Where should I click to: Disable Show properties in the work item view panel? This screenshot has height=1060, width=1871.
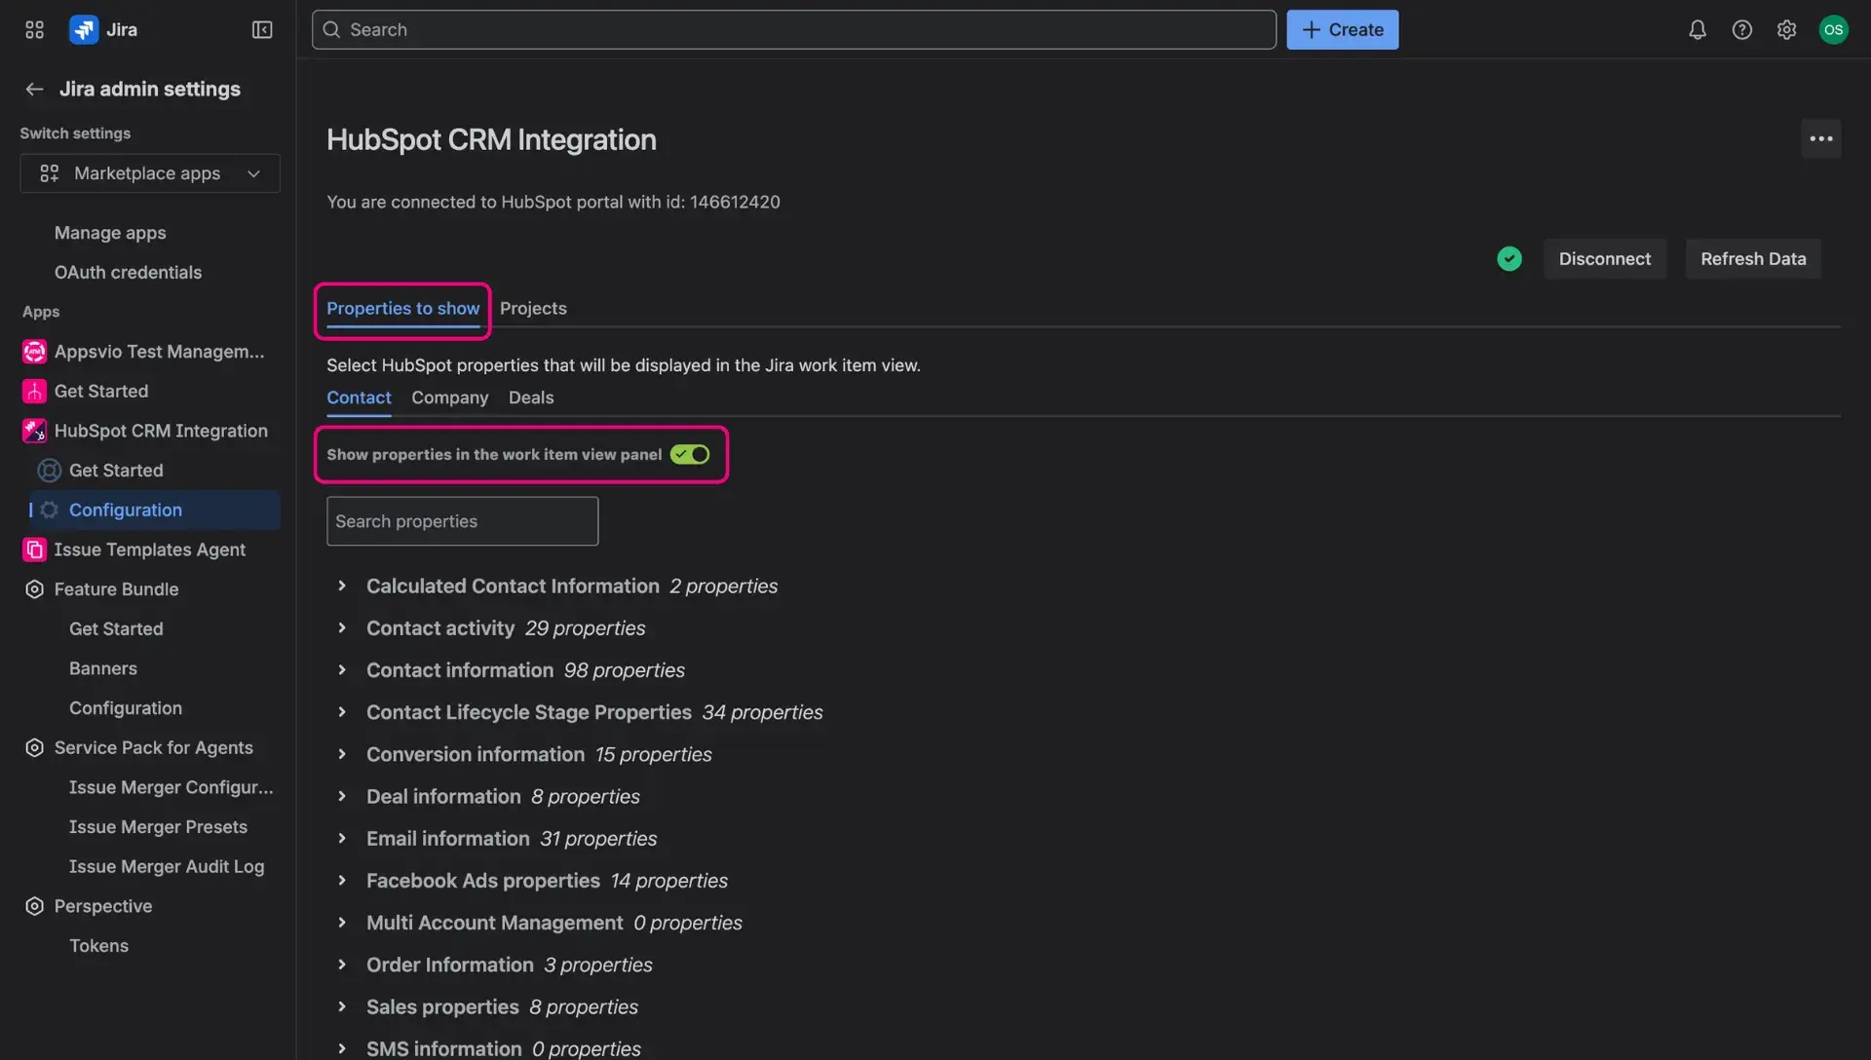pyautogui.click(x=689, y=454)
